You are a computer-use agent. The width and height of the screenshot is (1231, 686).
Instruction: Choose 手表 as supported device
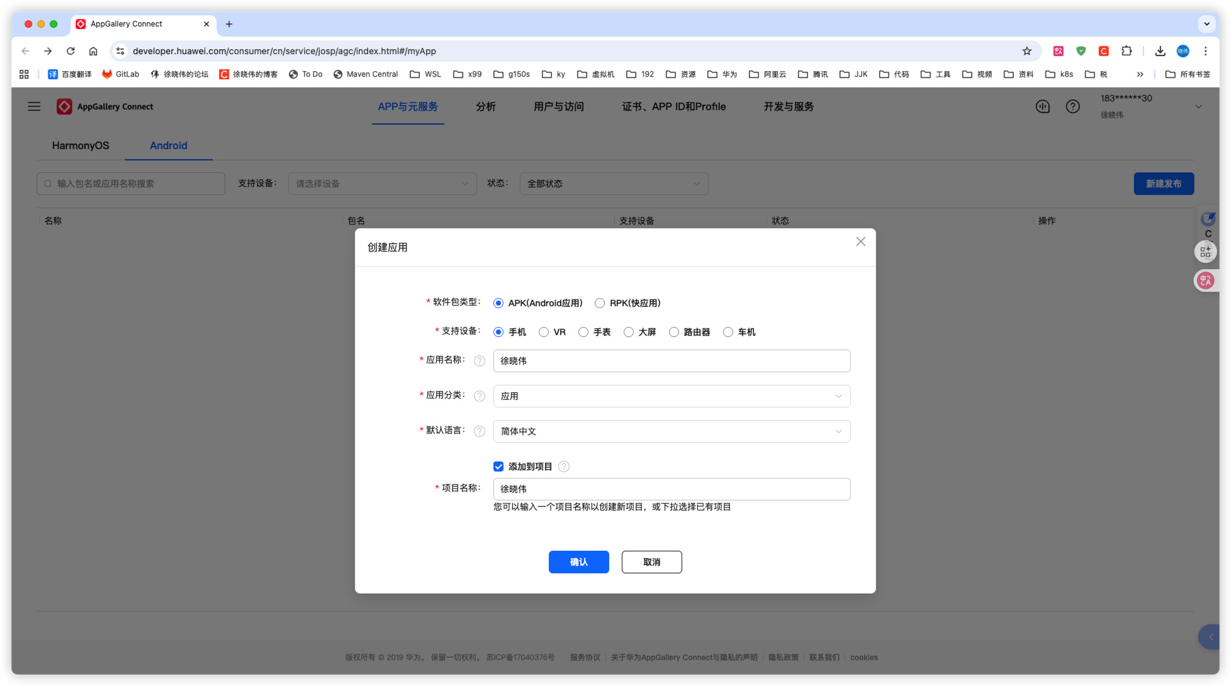coord(583,332)
